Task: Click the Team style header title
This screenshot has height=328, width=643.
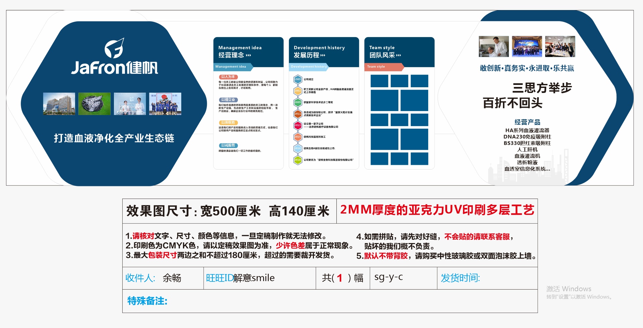Action: point(382,48)
